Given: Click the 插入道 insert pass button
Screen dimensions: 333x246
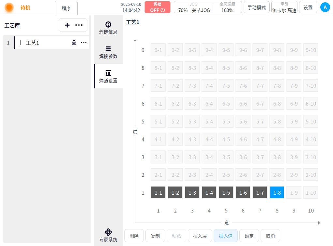Looking at the screenshot, I should (x=226, y=236).
